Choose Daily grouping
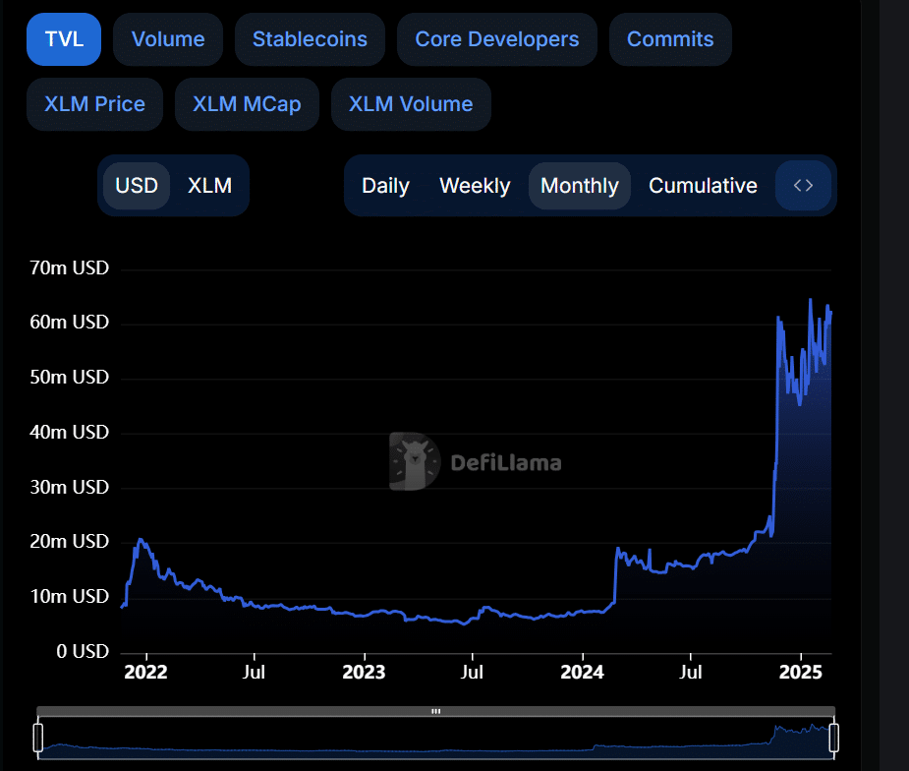 click(385, 186)
